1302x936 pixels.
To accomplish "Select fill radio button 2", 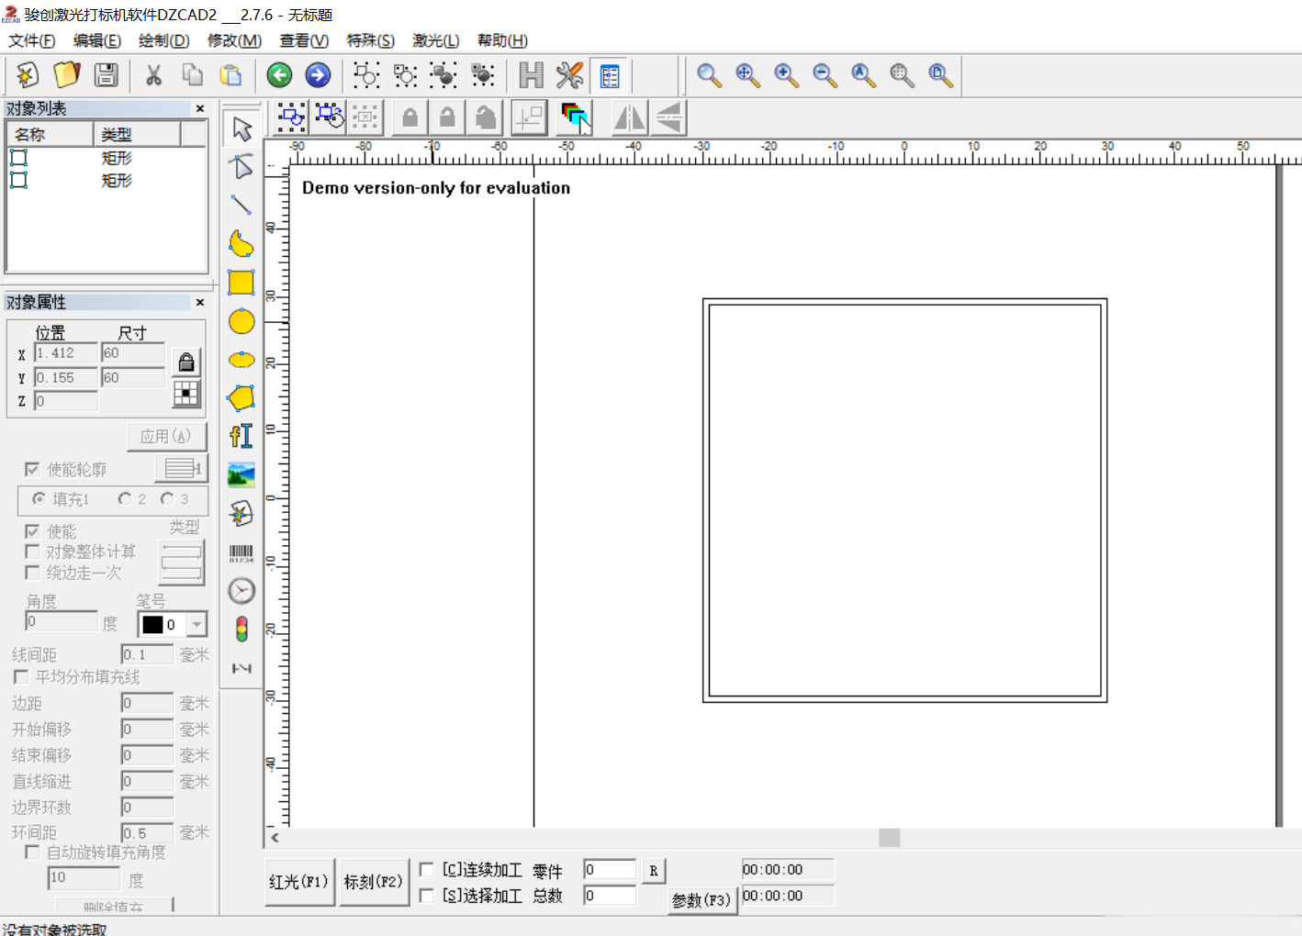I will (x=125, y=499).
